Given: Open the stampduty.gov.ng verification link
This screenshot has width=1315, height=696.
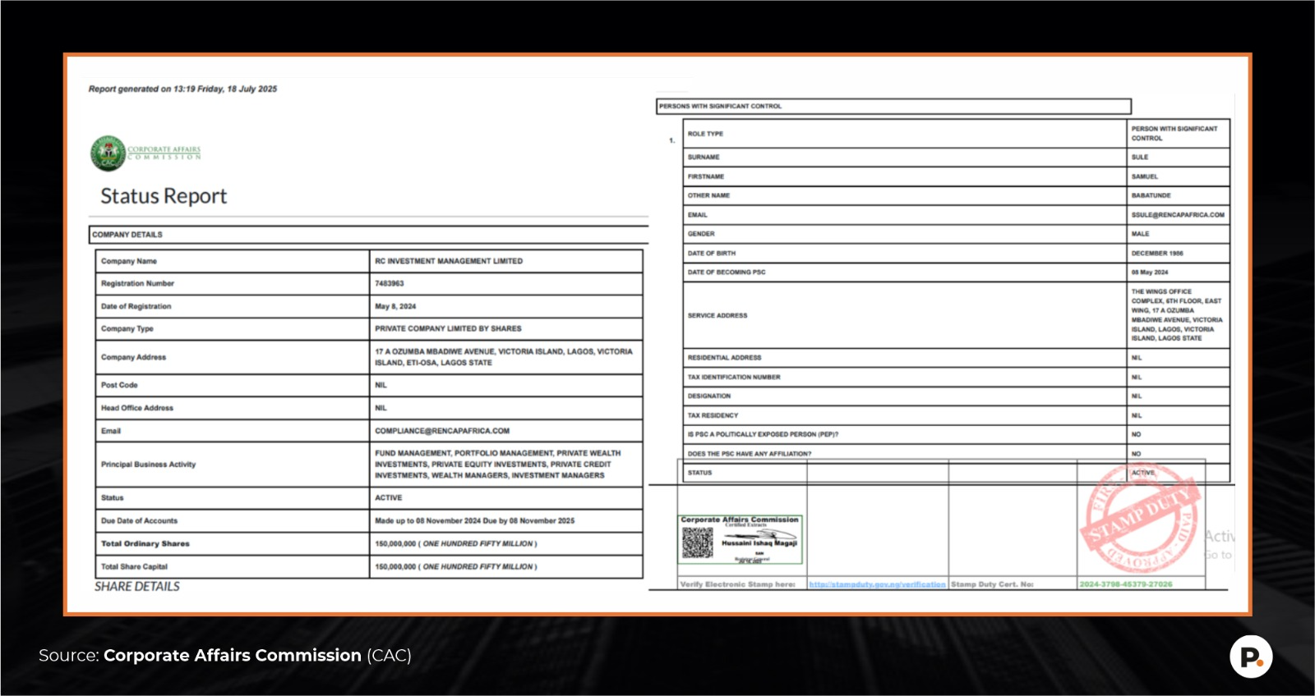Looking at the screenshot, I should coord(877,584).
